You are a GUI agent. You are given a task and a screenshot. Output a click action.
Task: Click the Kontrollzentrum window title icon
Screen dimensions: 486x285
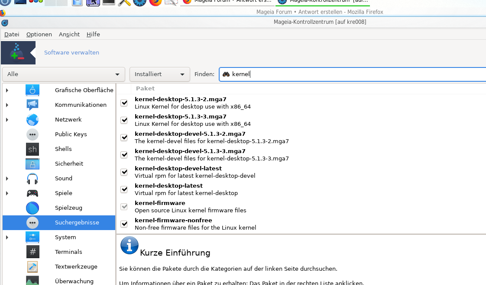point(5,22)
